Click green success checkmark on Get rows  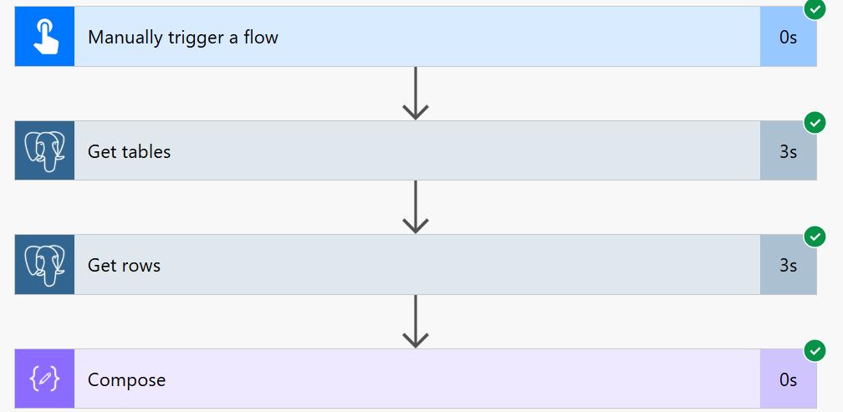coord(815,237)
